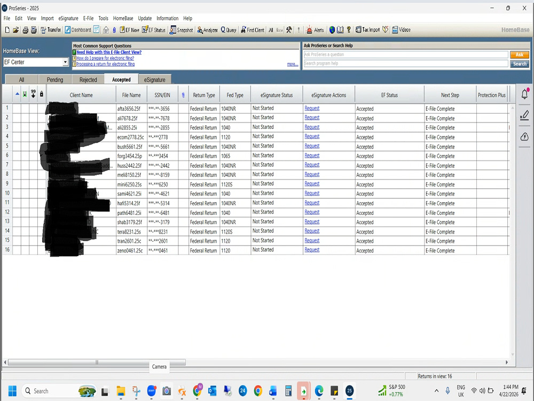
Task: Switch to the Rejected tab
Action: tap(88, 80)
